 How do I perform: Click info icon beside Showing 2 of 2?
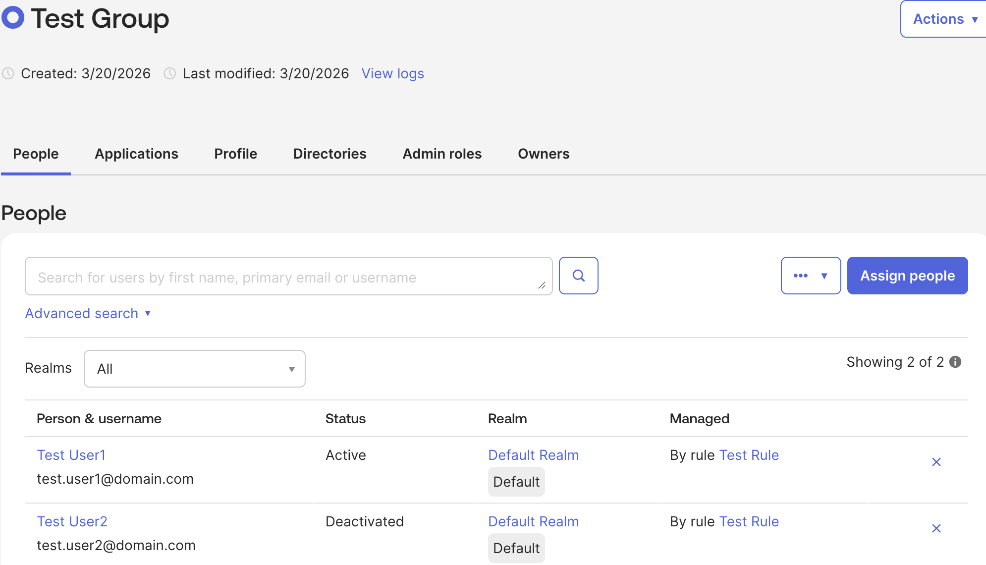point(955,362)
